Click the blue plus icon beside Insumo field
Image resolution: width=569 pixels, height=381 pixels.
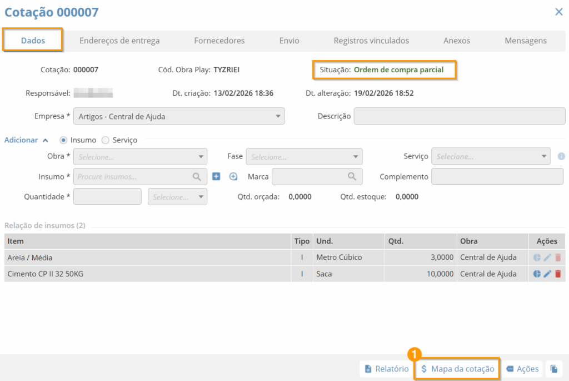(217, 176)
